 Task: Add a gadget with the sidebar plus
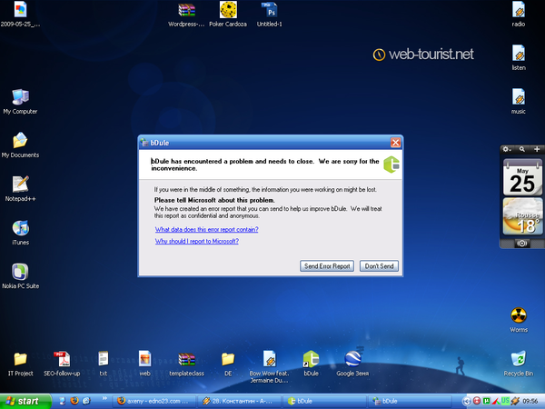[537, 149]
